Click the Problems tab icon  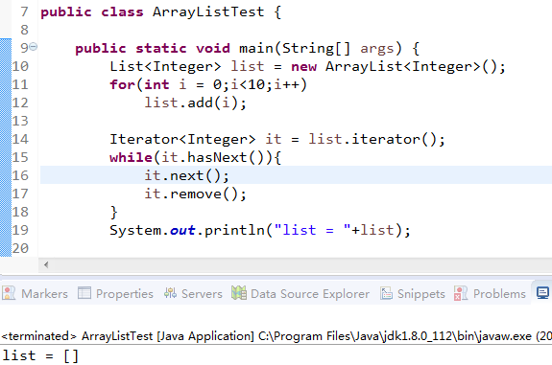[461, 293]
